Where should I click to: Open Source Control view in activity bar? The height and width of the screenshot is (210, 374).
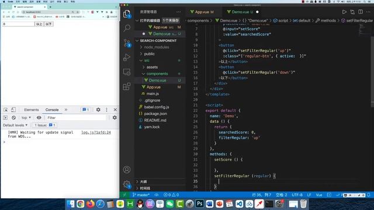(x=127, y=43)
